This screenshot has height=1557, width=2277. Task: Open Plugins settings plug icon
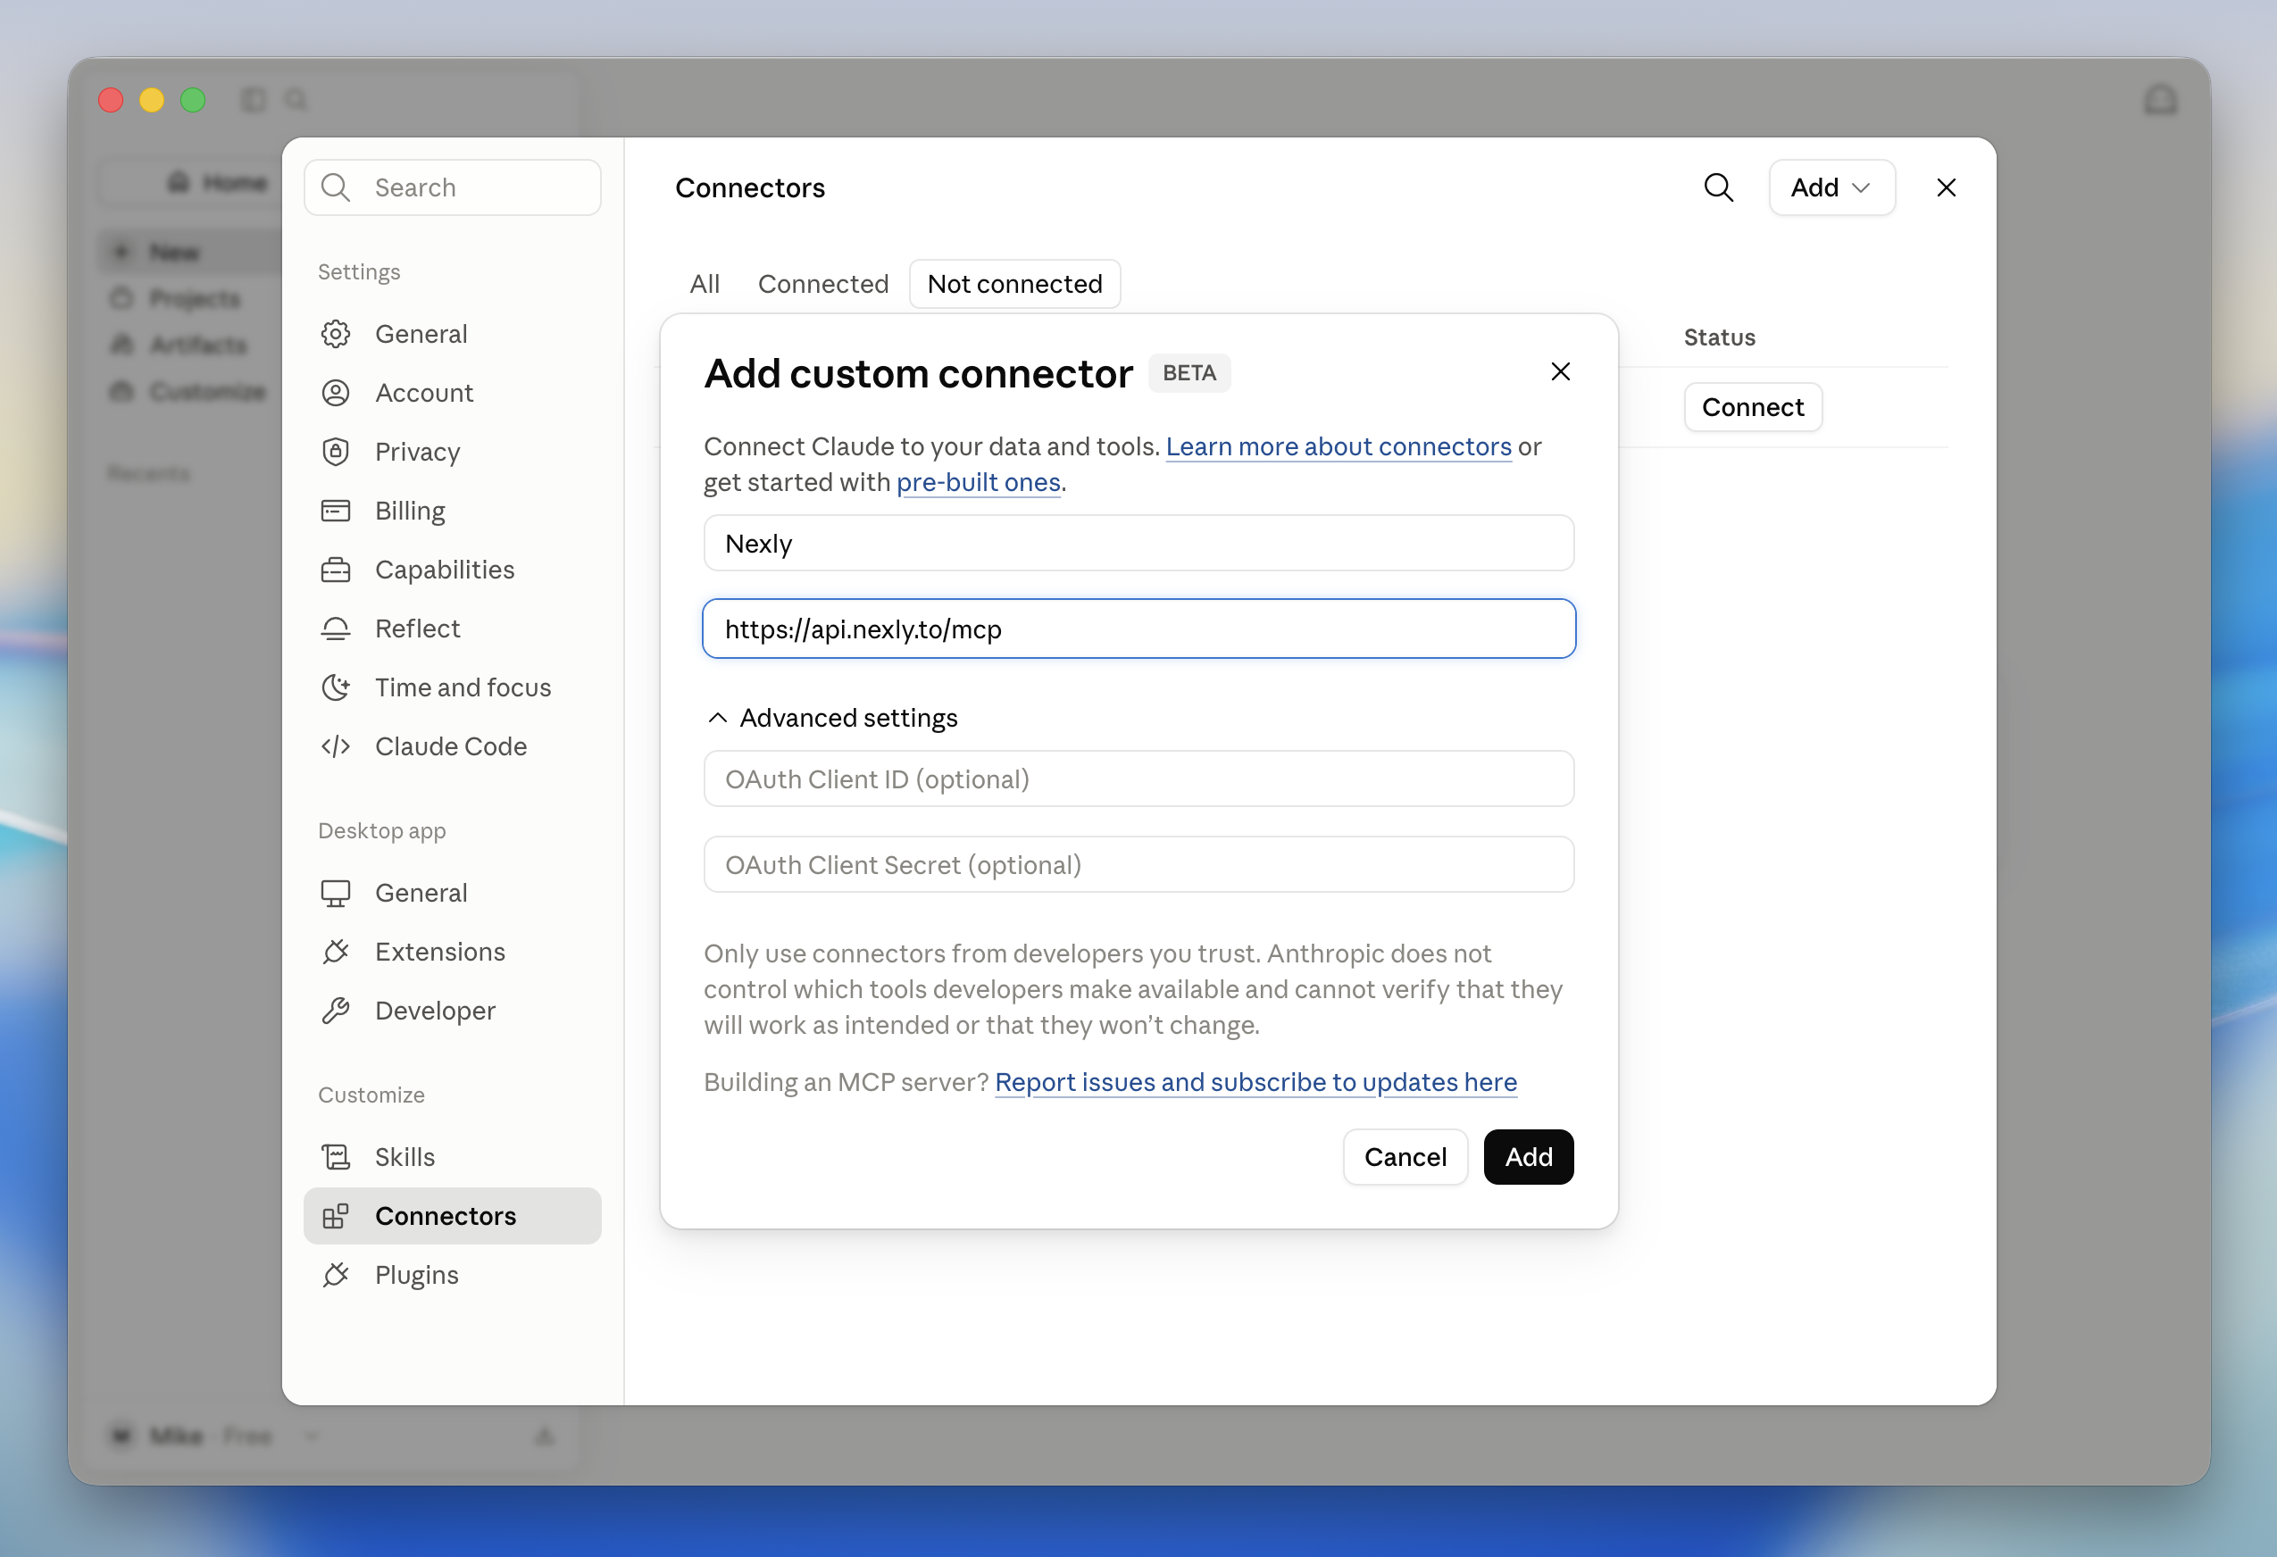point(336,1275)
